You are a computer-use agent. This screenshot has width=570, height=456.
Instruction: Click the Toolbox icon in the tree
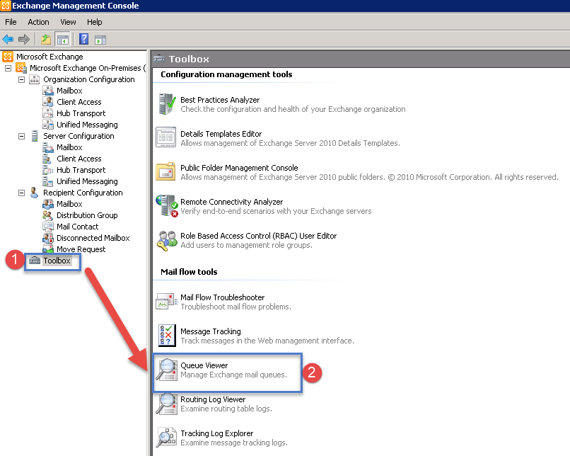coord(35,261)
